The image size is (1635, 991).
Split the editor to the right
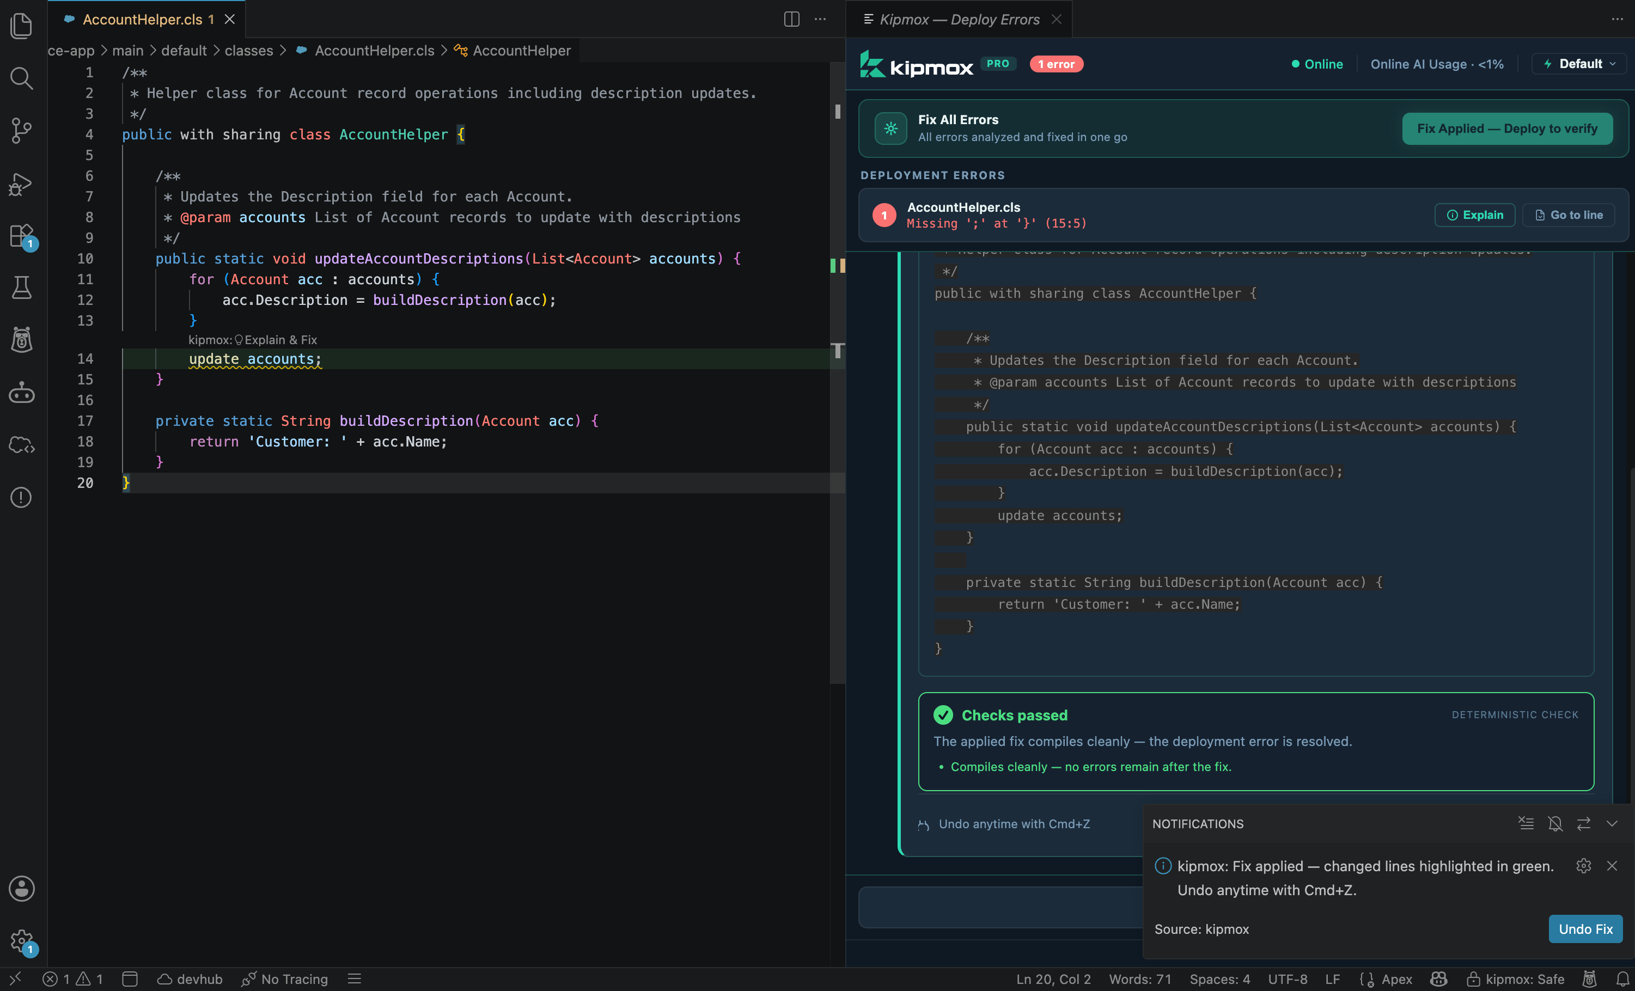tap(791, 19)
